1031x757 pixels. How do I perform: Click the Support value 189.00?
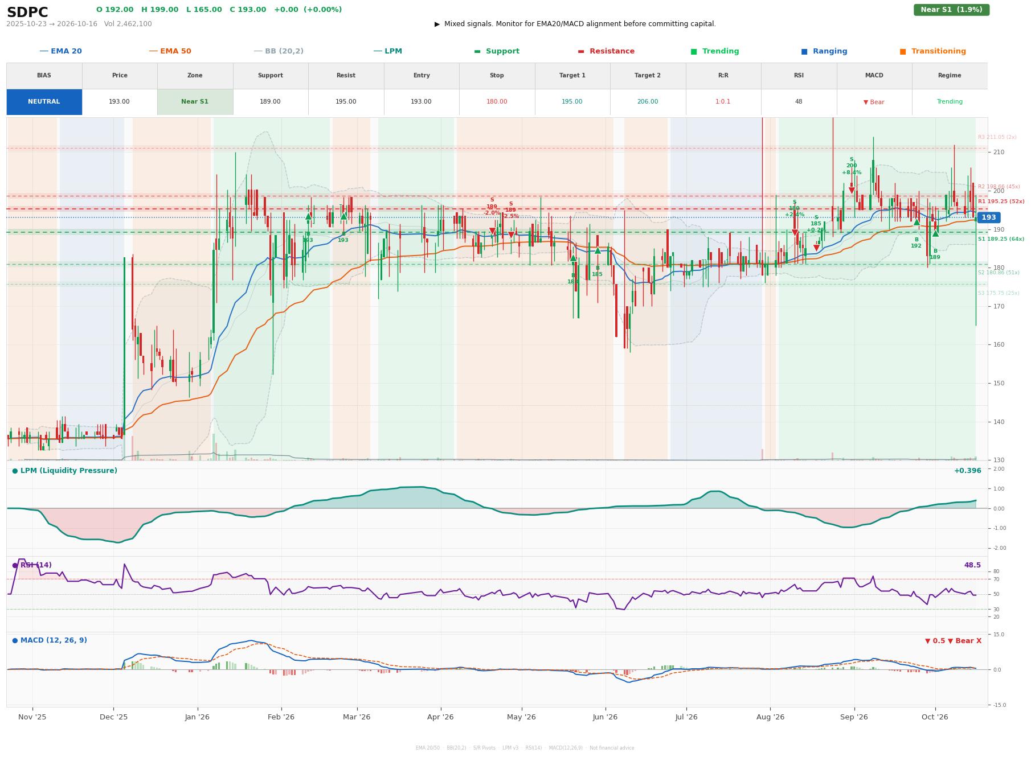point(270,102)
